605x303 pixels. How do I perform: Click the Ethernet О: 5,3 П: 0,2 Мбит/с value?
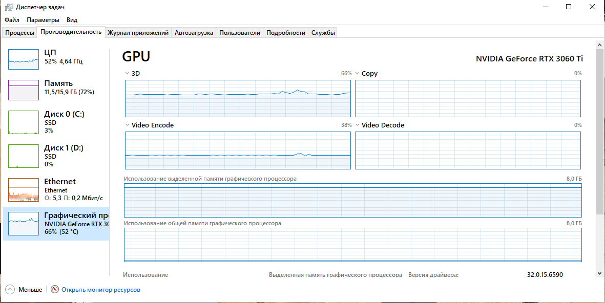tap(74, 198)
